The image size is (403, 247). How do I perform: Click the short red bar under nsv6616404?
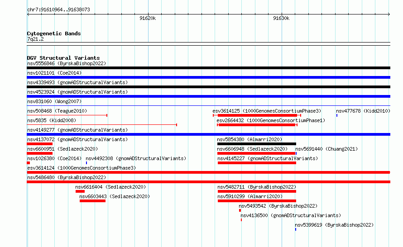(x=80, y=191)
